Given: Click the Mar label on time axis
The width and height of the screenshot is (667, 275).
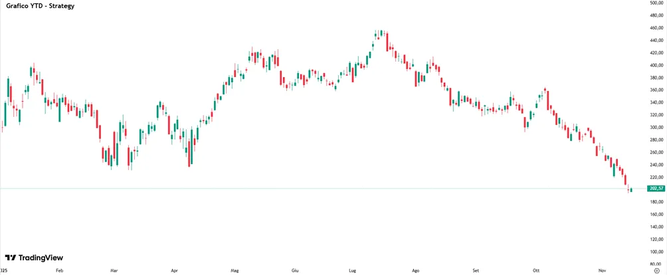Looking at the screenshot, I should click(x=114, y=270).
